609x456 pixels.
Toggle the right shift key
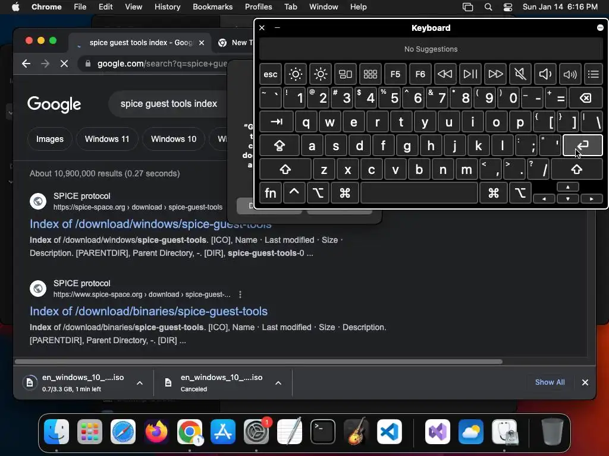[x=577, y=169]
